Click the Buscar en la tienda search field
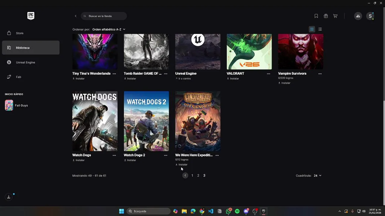 (x=104, y=16)
